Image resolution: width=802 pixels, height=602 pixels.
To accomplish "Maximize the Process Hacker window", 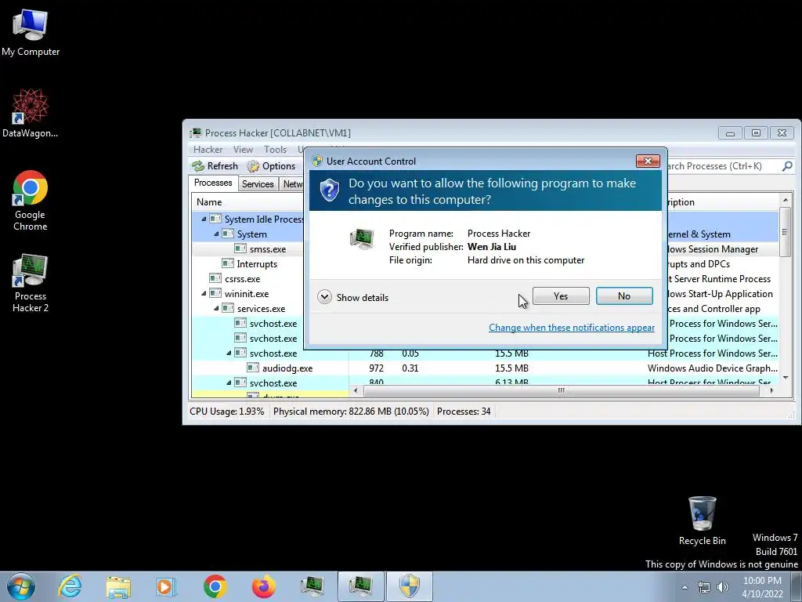I will [756, 133].
